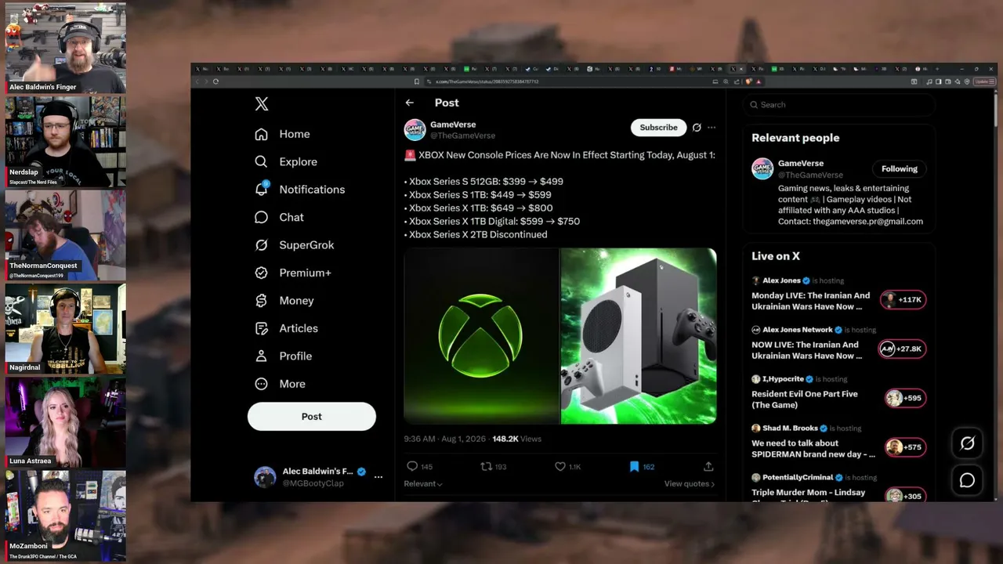The image size is (1003, 564).
Task: Click Xbox Series X 2TB Discontinued line
Action: point(476,235)
